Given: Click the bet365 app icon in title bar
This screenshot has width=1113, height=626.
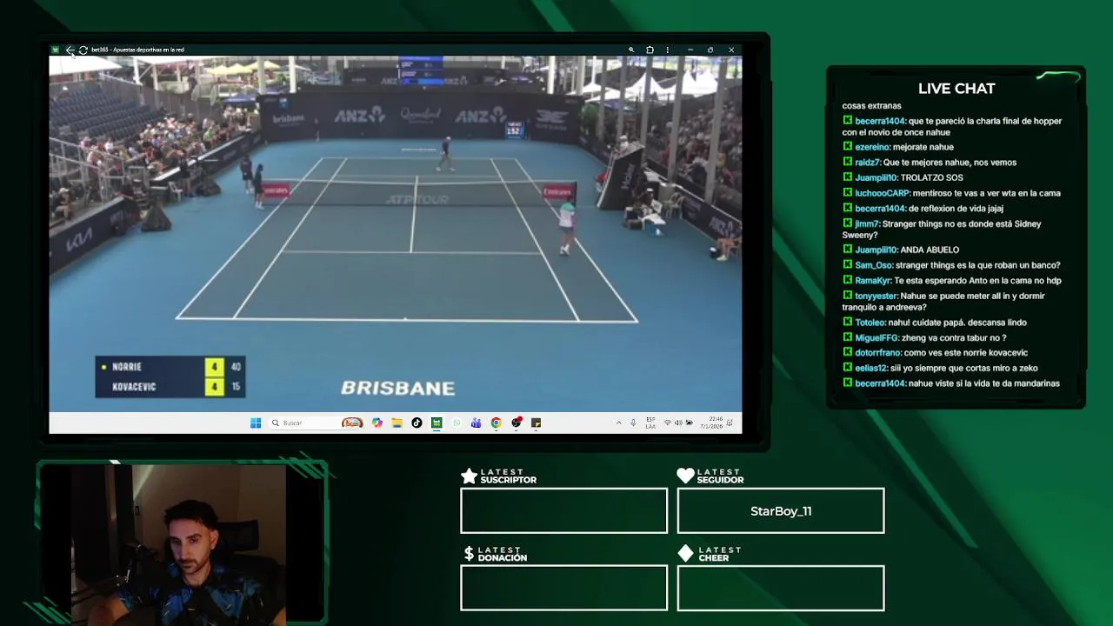Looking at the screenshot, I should pyautogui.click(x=56, y=50).
